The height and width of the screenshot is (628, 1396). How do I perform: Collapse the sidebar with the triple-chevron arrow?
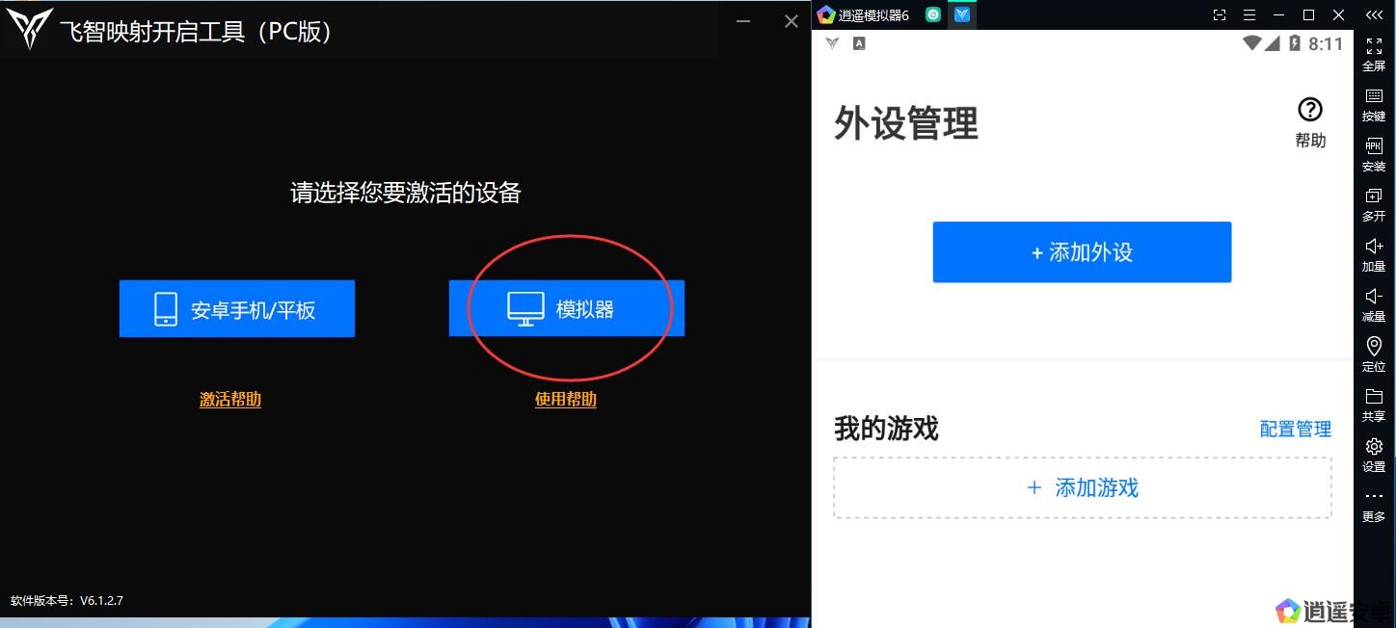1374,15
